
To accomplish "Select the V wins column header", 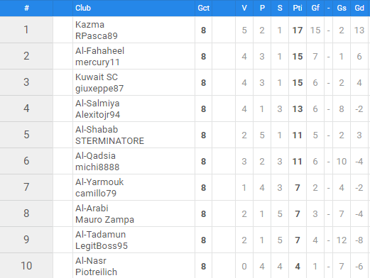I will [244, 8].
